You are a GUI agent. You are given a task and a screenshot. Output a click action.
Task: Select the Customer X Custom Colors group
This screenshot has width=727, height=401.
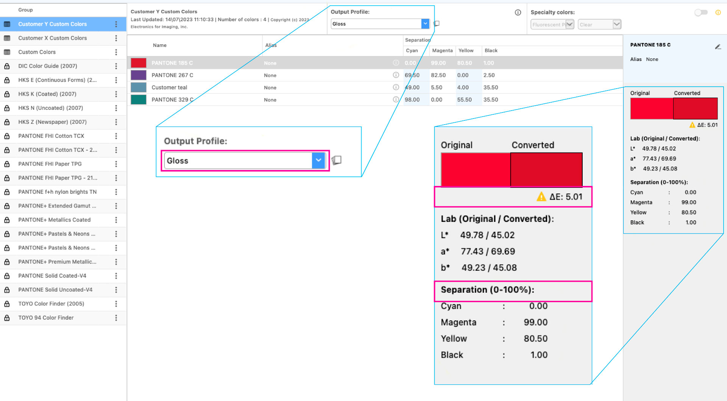click(53, 38)
